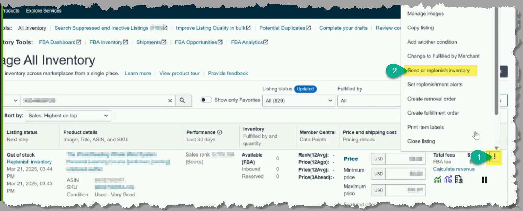Click the Performance info circle icon
This screenshot has width=523, height=211.
tap(220, 132)
